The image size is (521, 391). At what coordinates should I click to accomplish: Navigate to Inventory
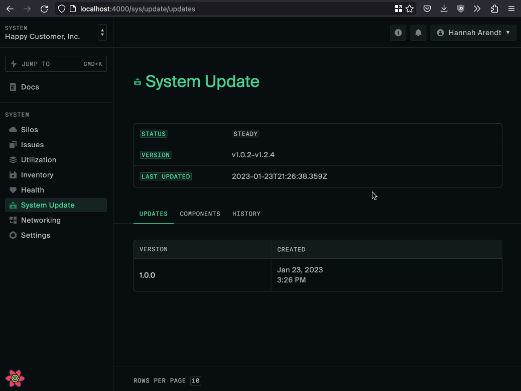pyautogui.click(x=56, y=175)
